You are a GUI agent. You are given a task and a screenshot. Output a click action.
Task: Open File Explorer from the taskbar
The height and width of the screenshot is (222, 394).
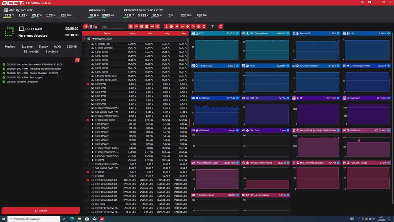pos(79,219)
